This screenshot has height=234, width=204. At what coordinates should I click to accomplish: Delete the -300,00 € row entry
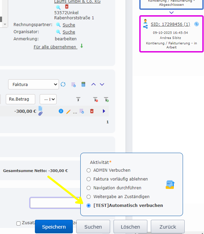coord(91,111)
